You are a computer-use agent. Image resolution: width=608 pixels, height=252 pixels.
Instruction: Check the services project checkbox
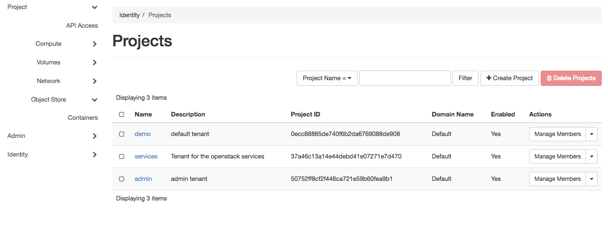point(122,157)
